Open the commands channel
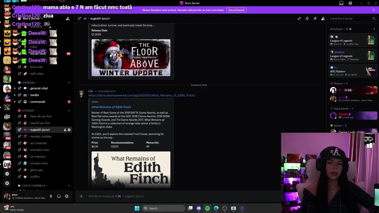379x213 pixels. 44,102
